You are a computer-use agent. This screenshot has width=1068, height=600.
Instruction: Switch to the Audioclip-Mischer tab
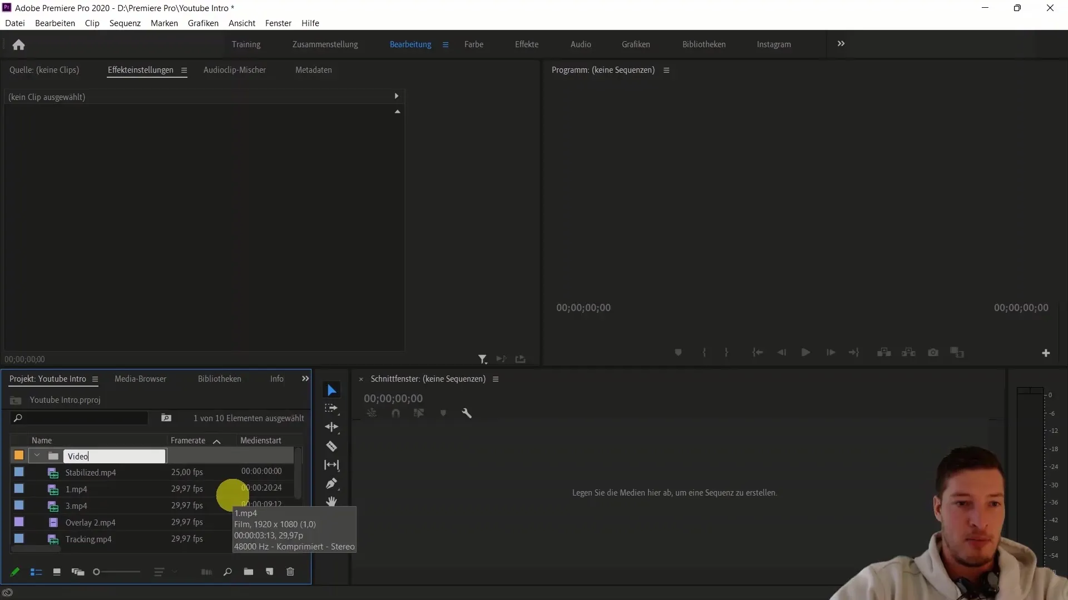(235, 70)
